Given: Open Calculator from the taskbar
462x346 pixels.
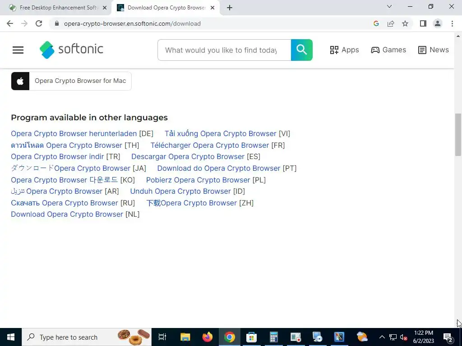Looking at the screenshot, I should (273, 337).
